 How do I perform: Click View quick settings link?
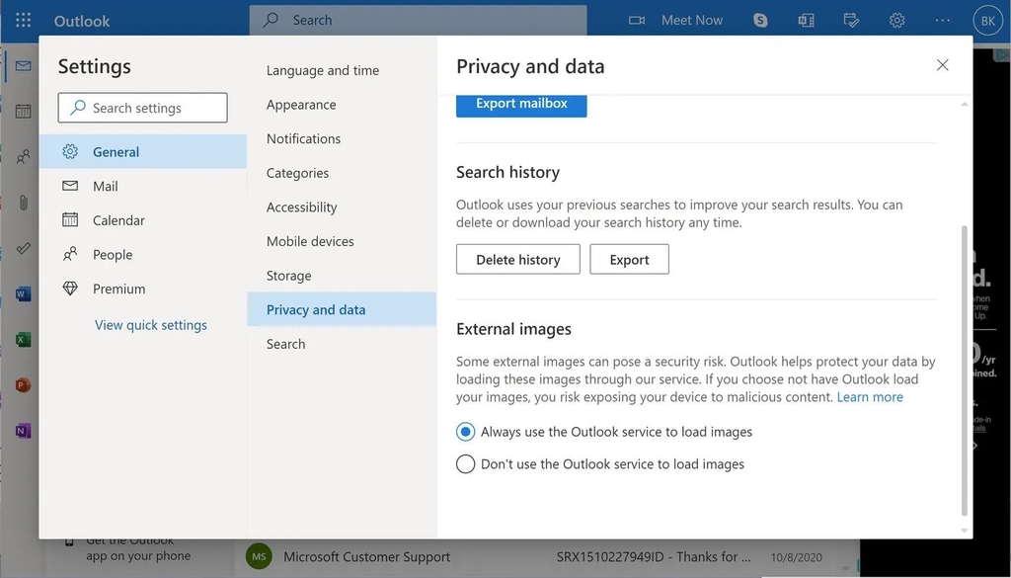click(x=151, y=325)
